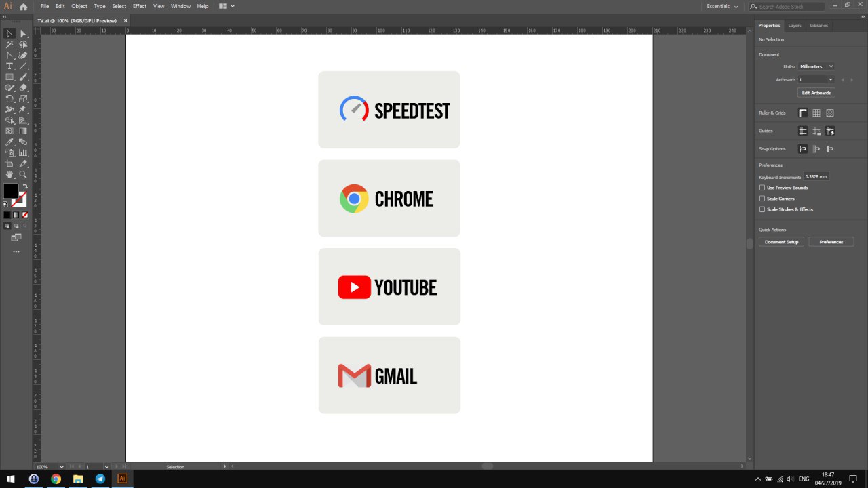Screen dimensions: 868x488
Task: Select the Eraser tool
Action: [23, 87]
